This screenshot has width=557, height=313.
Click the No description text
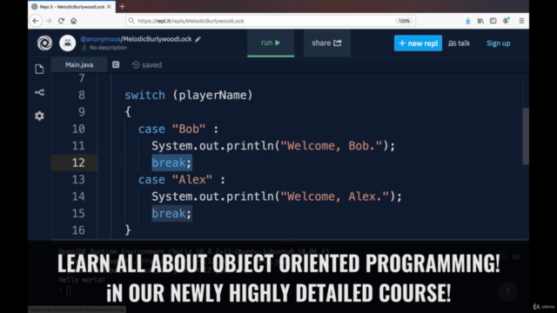[108, 48]
